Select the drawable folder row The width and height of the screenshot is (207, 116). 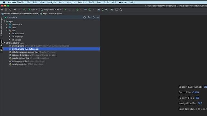[51, 34]
